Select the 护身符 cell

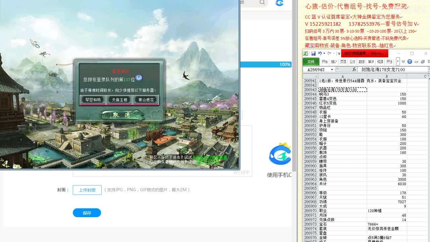[x=343, y=126]
